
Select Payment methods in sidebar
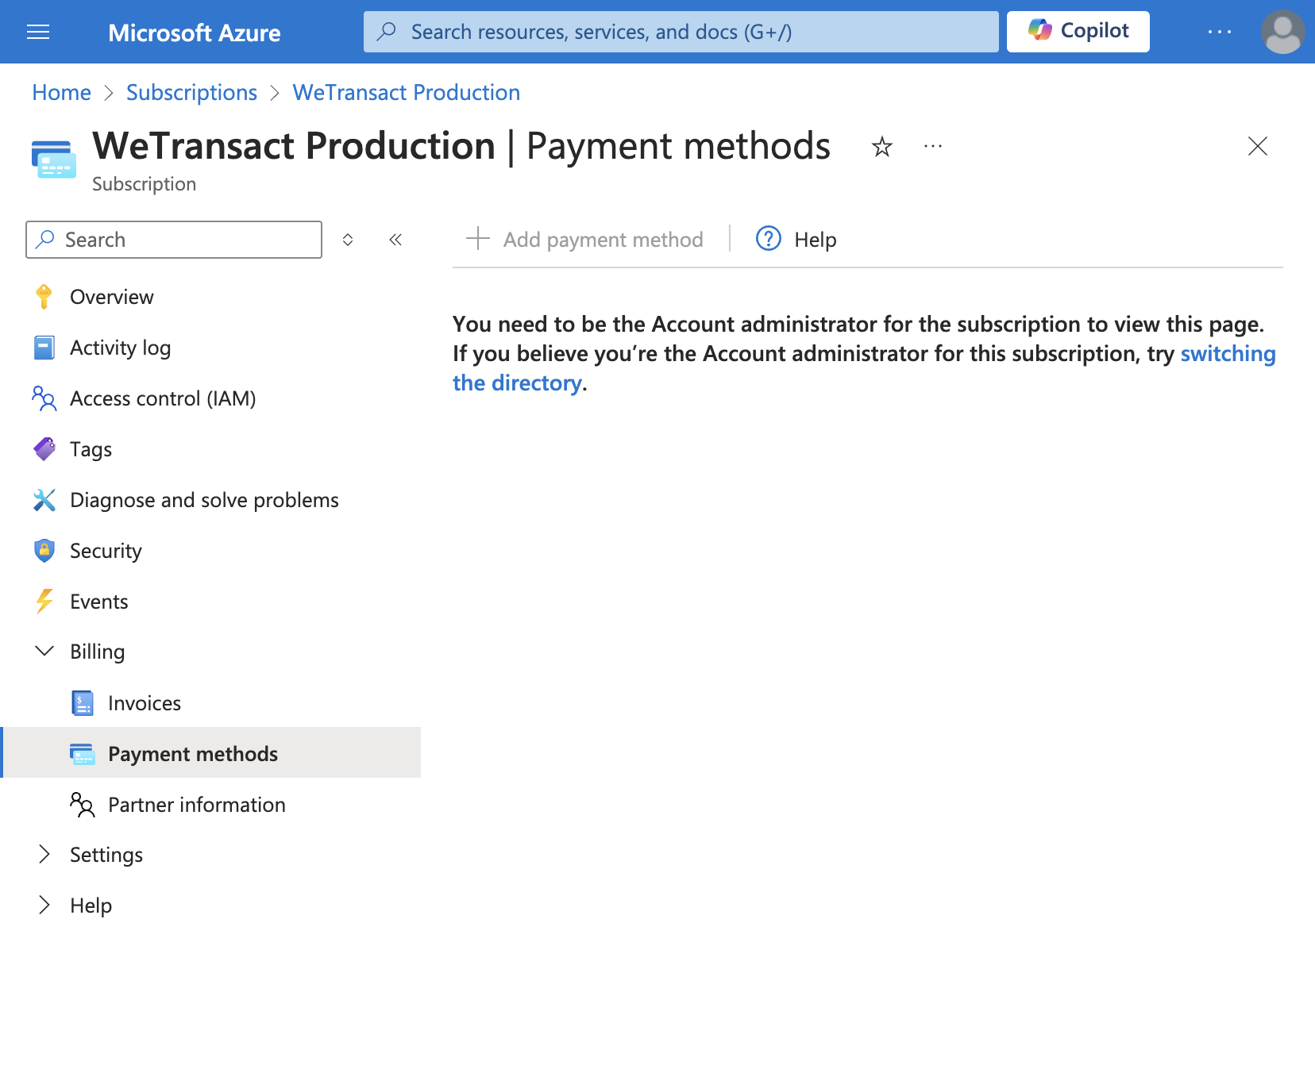212,752
